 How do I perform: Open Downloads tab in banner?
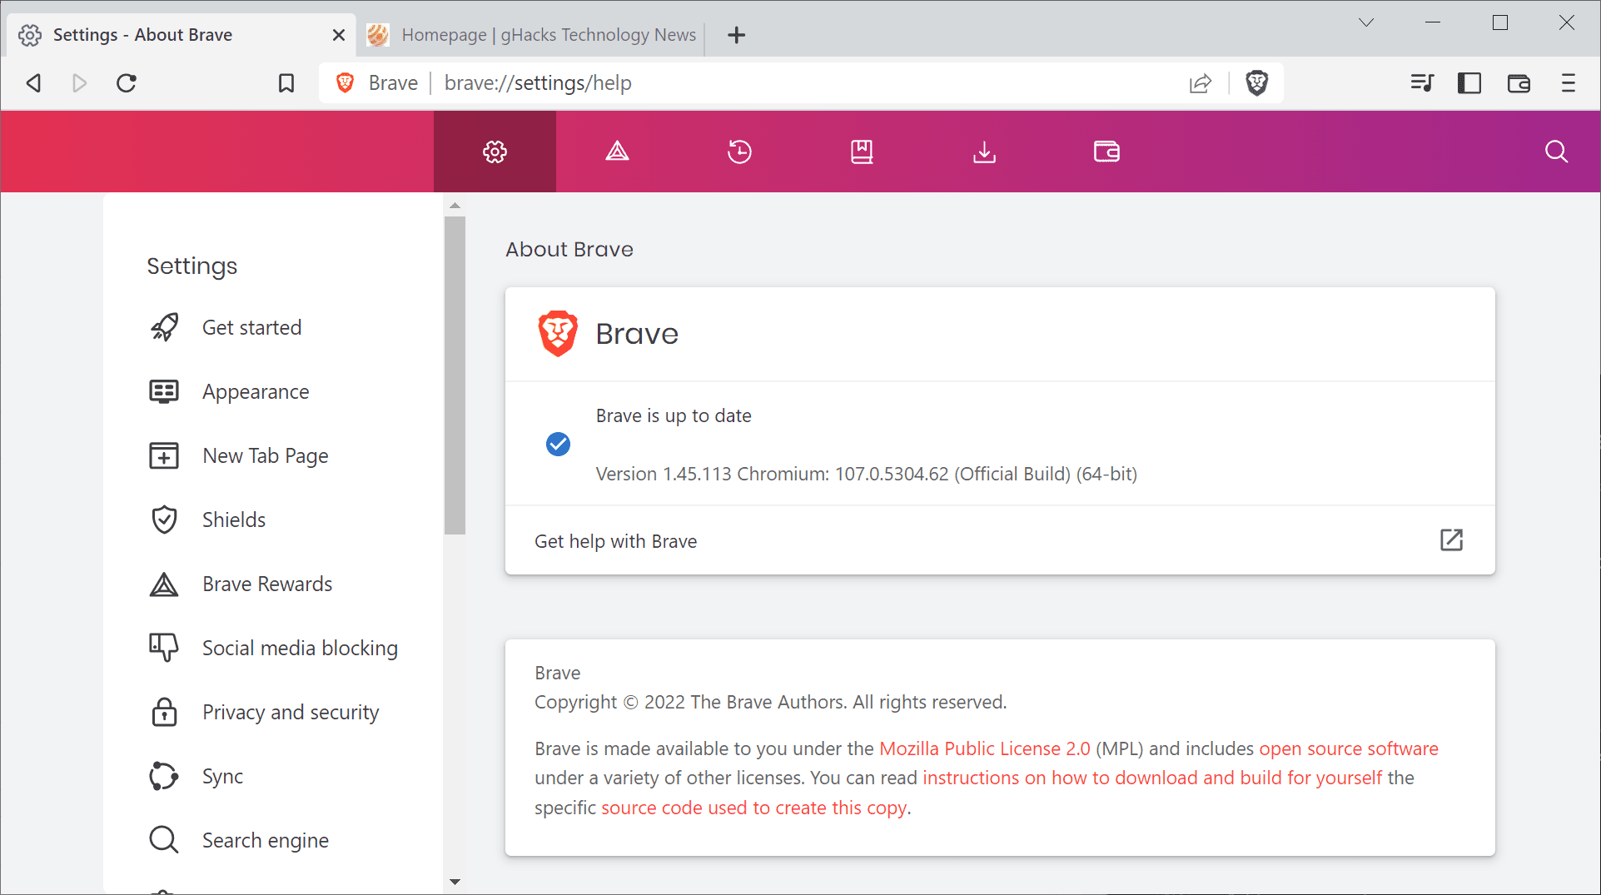(x=984, y=152)
